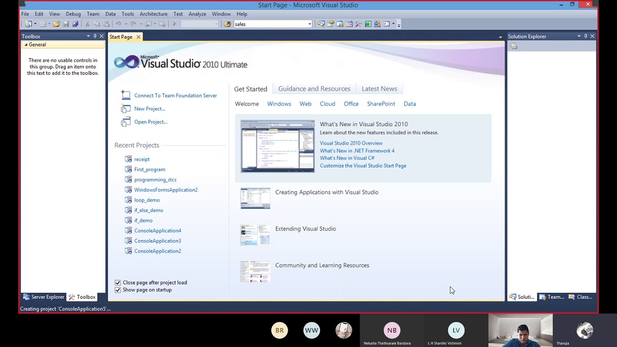Switch to Guidance and Resources tab

click(x=314, y=89)
